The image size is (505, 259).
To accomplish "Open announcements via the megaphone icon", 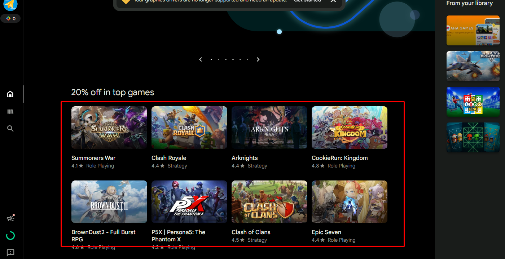I will (x=10, y=218).
